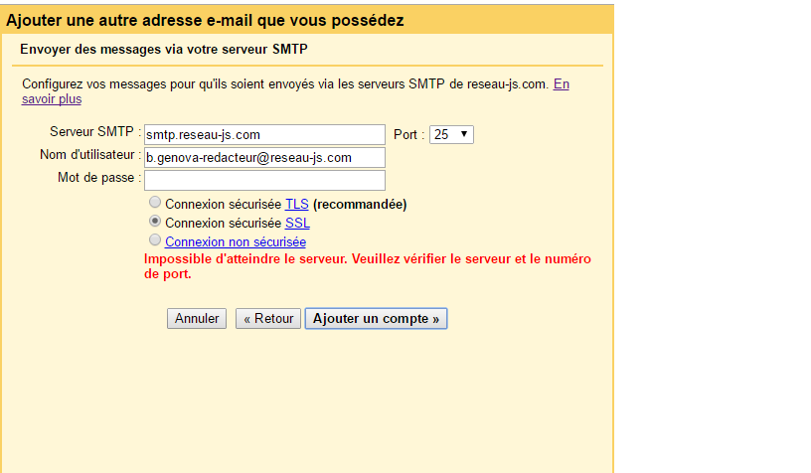
Task: Click the empty Mot de passe field
Action: click(x=263, y=180)
